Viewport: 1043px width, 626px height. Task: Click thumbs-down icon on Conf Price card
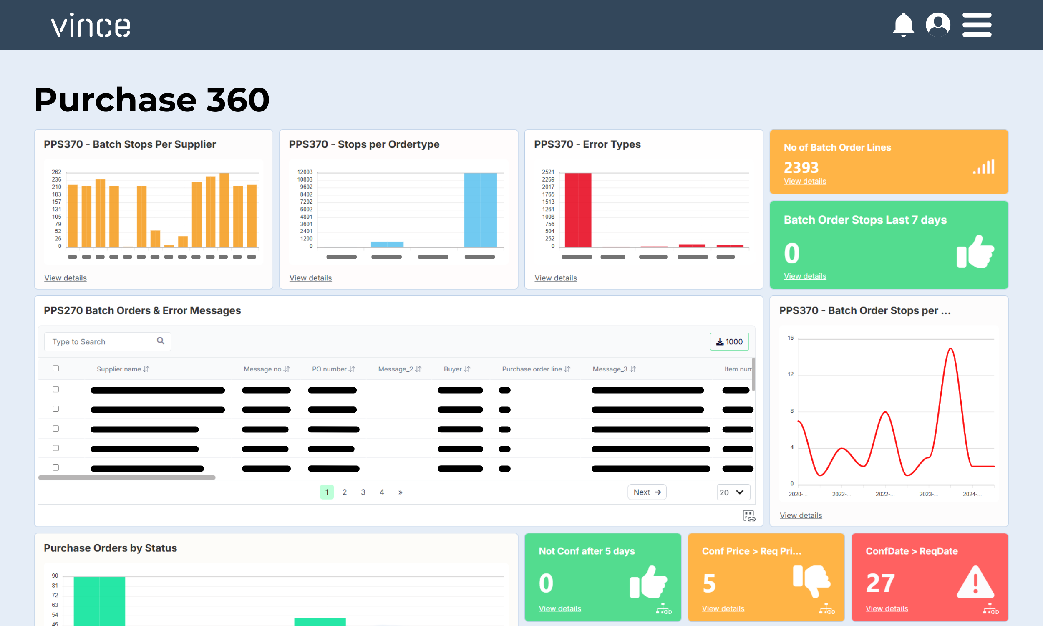coord(811,581)
